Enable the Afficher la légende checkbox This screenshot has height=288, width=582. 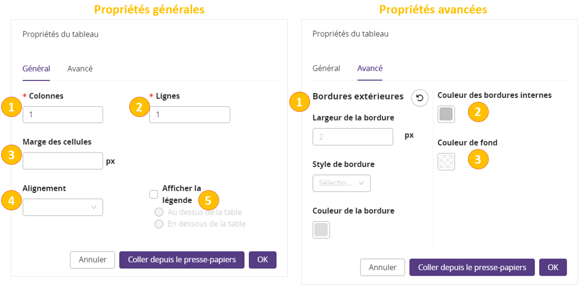coord(153,194)
